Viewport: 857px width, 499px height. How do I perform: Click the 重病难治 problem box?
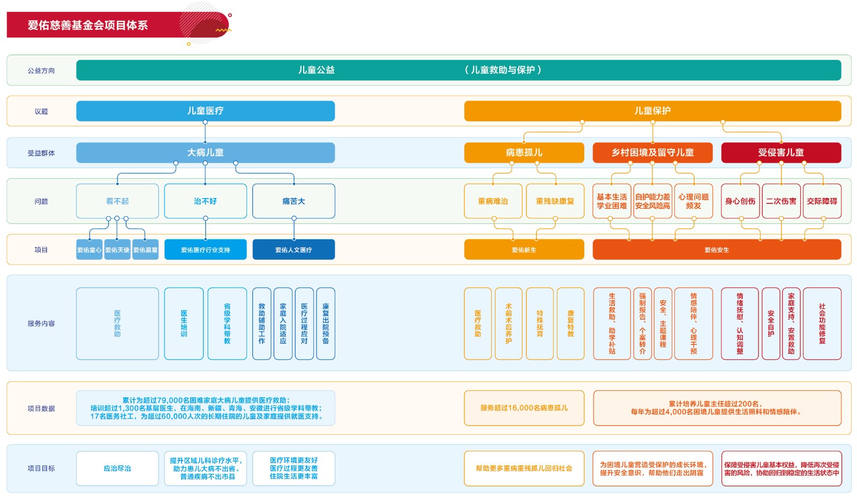point(493,201)
